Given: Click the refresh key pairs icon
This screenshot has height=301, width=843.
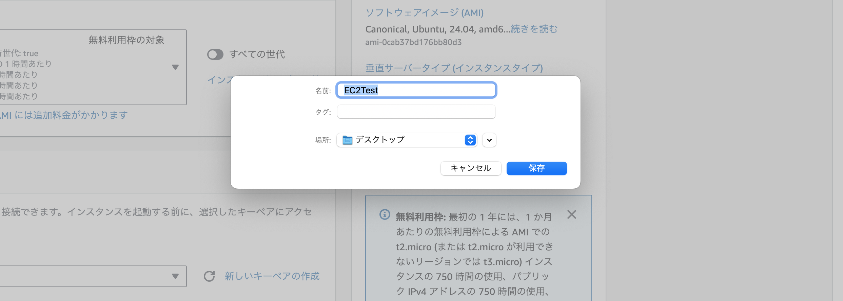Looking at the screenshot, I should point(209,276).
